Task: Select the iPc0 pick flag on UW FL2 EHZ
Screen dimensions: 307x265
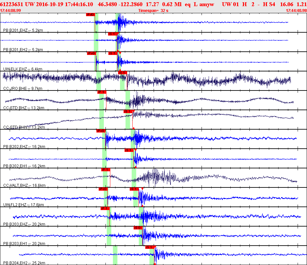Action: [103, 189]
